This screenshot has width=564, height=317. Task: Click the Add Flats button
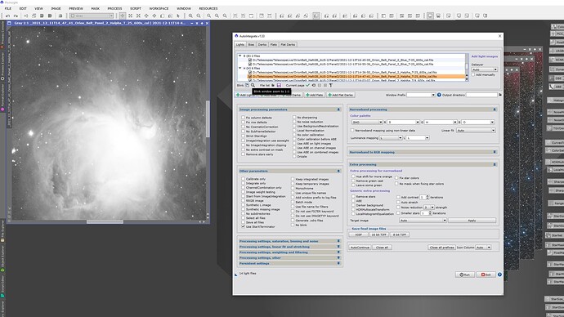pyautogui.click(x=314, y=95)
